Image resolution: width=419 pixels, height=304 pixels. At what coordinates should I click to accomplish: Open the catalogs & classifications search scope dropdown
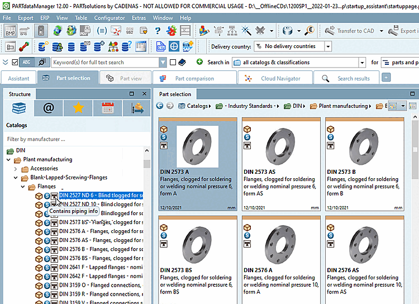362,63
